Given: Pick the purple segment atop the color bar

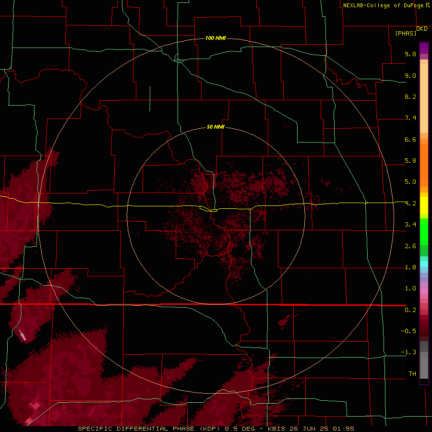Looking at the screenshot, I should [x=424, y=48].
